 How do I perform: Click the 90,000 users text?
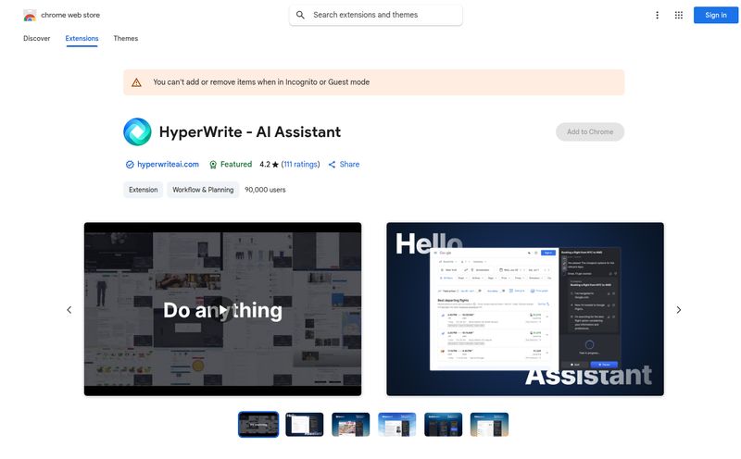265,190
